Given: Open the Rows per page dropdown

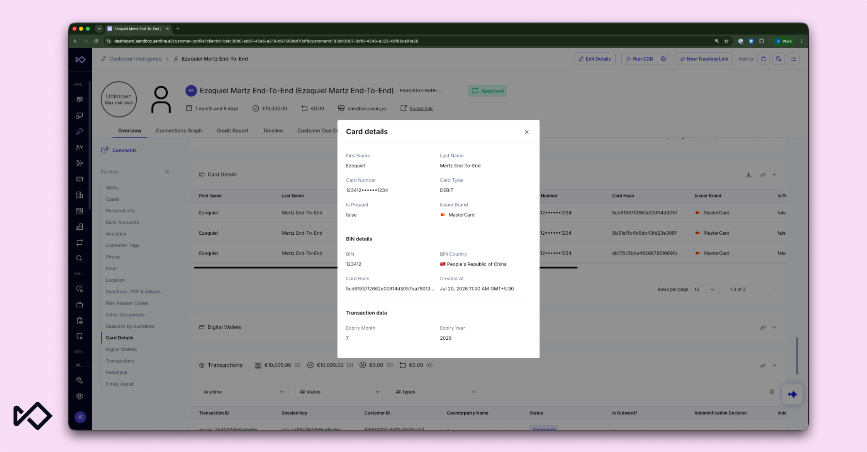Looking at the screenshot, I should point(704,289).
